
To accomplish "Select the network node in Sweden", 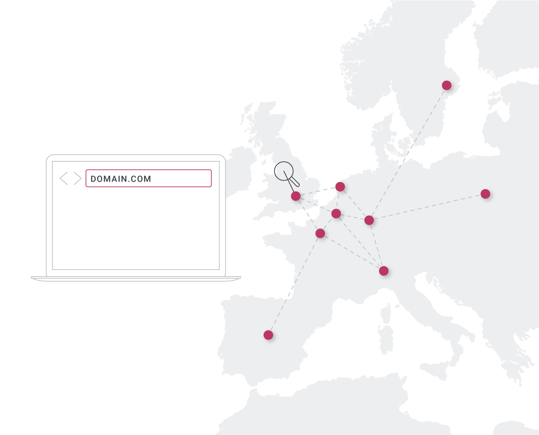I will coord(446,86).
